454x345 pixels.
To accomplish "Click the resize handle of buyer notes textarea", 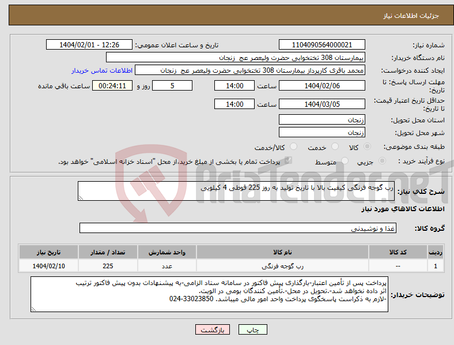I will 33,309.
